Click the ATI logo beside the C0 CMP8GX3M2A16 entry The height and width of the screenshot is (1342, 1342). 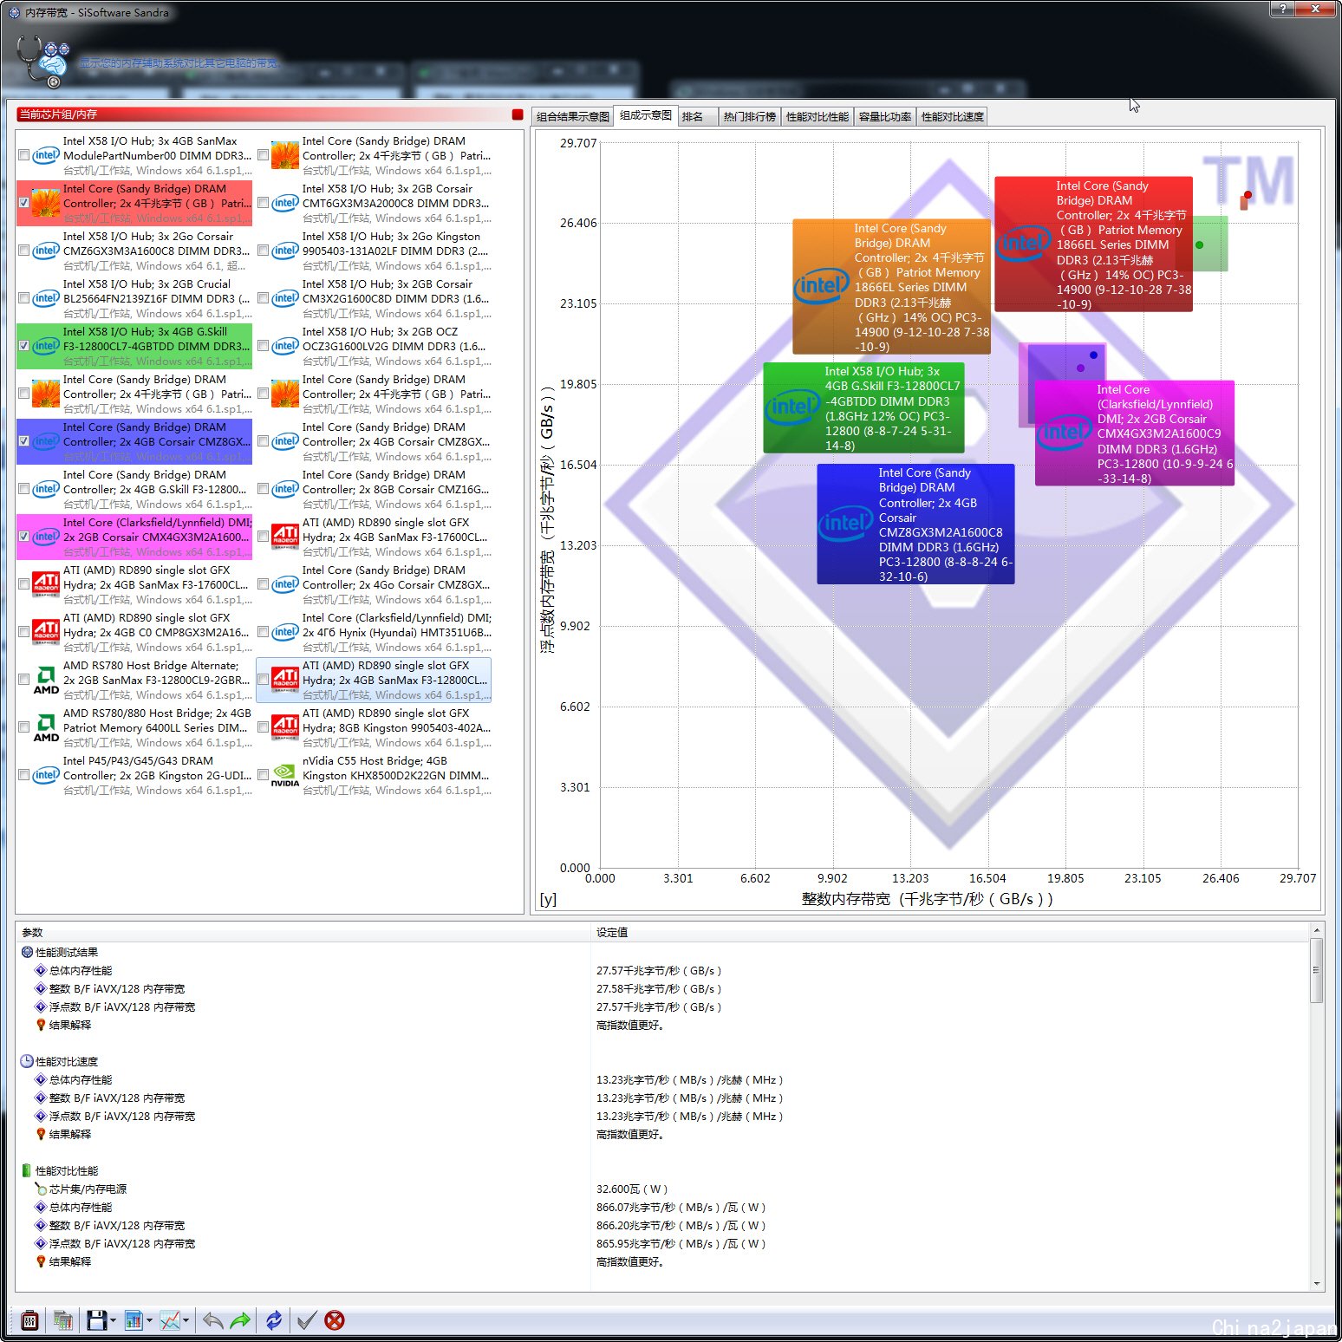[x=46, y=632]
